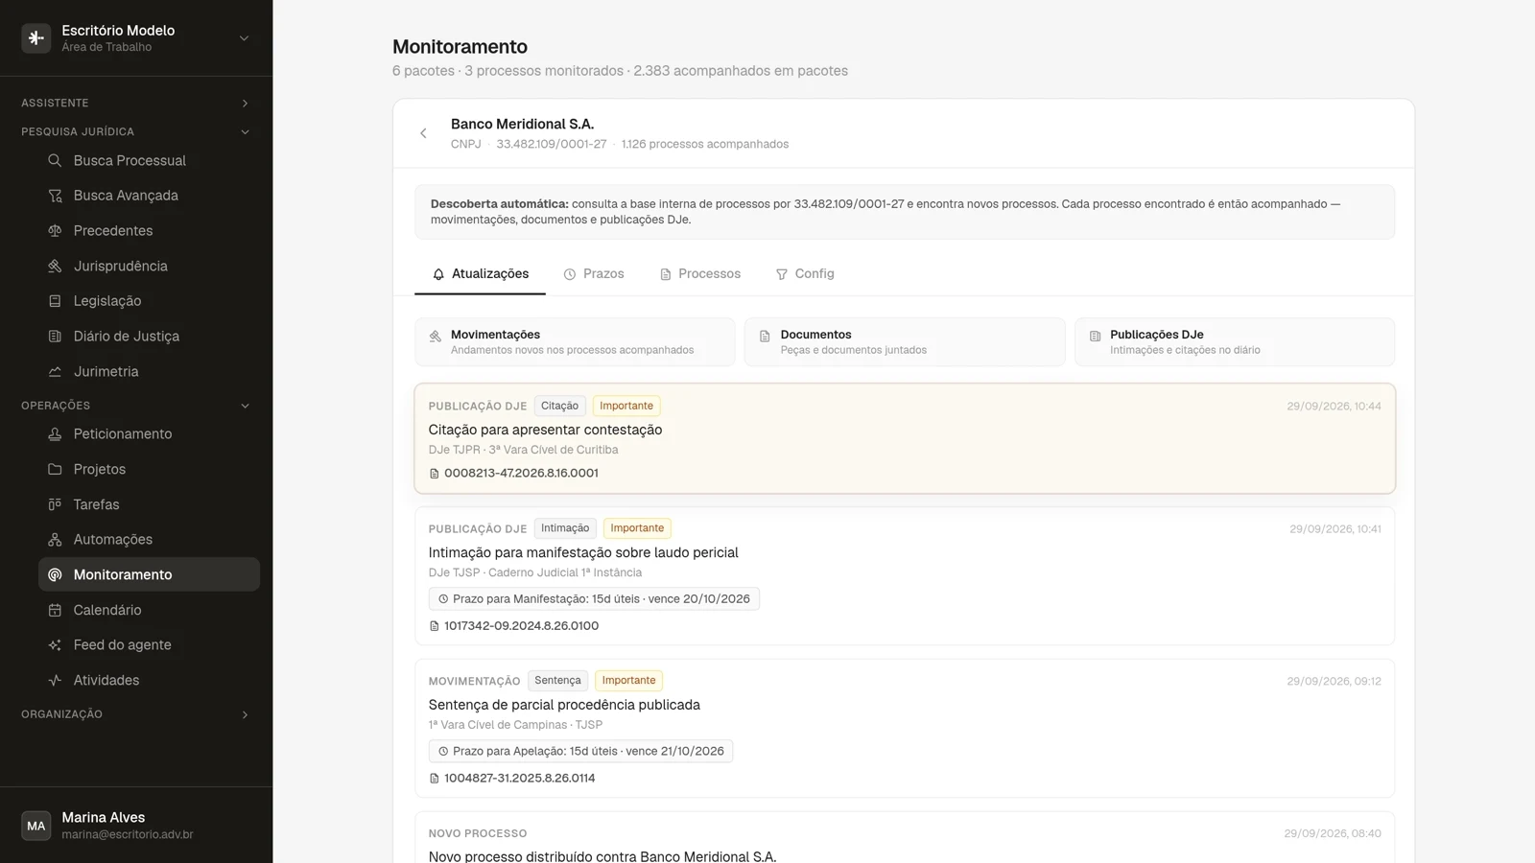Filter by Publicações DJe card
Screen dimensions: 1535x863
pos(1235,342)
